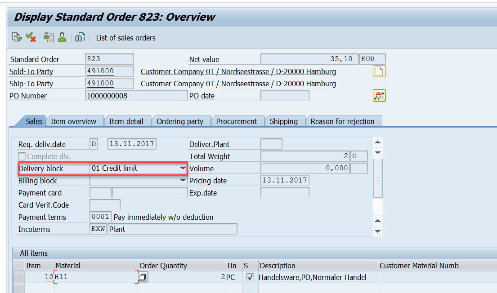Click the person-with-list toolbar icon

(48, 37)
